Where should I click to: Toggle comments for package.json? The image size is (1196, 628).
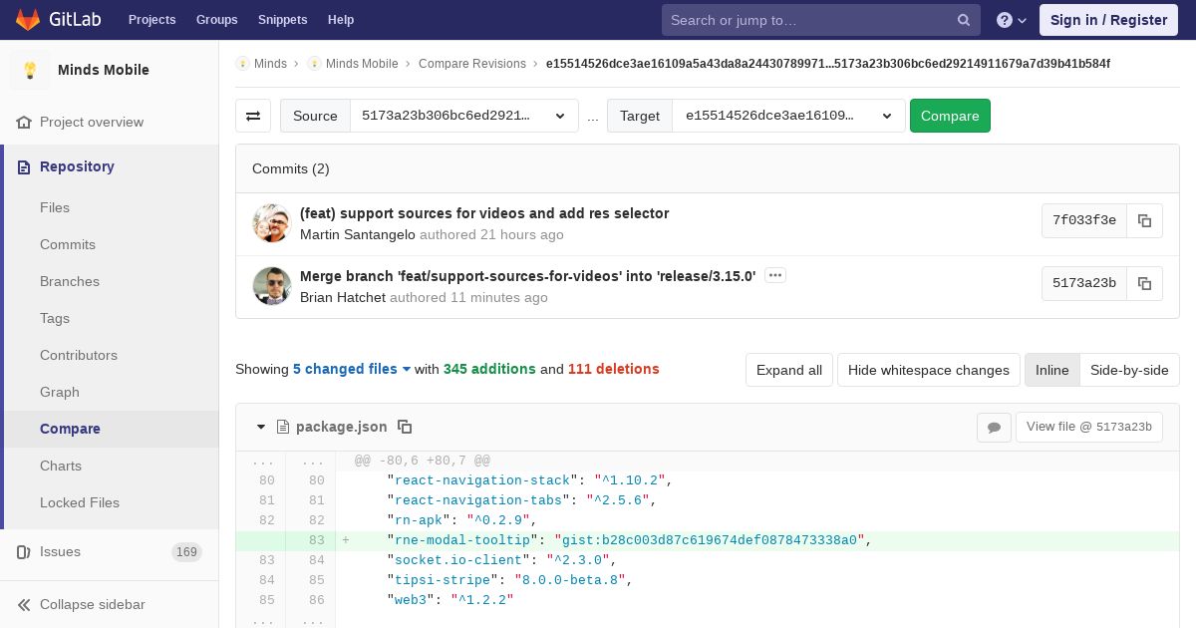(x=994, y=427)
